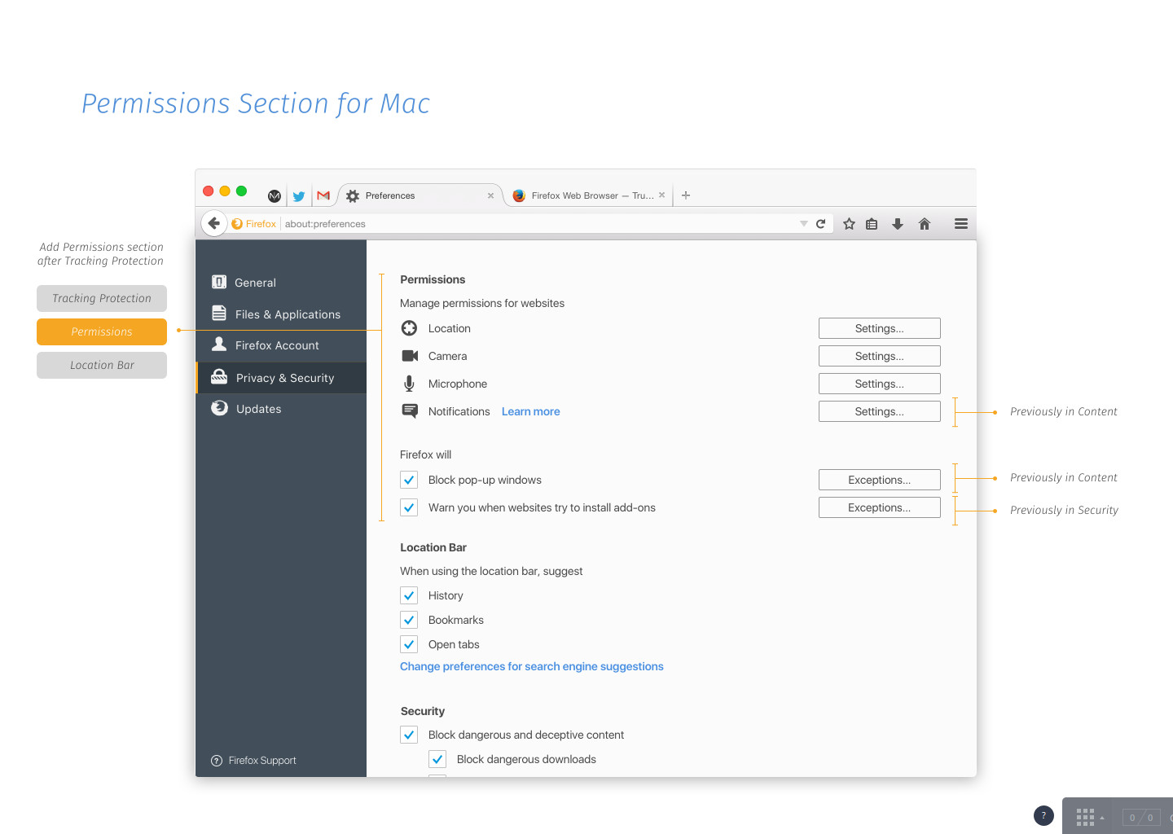
Task: Click the home icon in toolbar
Action: point(925,224)
